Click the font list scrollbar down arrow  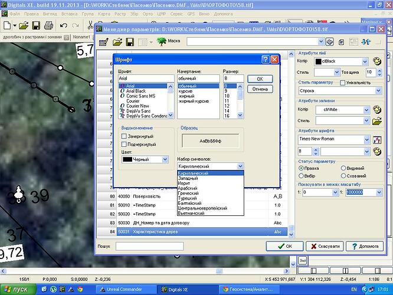tap(171, 115)
